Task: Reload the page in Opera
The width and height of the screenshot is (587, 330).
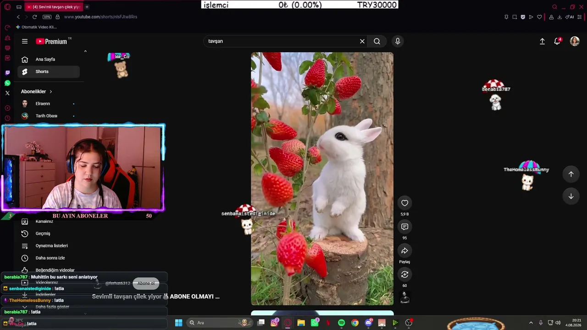Action: (34, 17)
